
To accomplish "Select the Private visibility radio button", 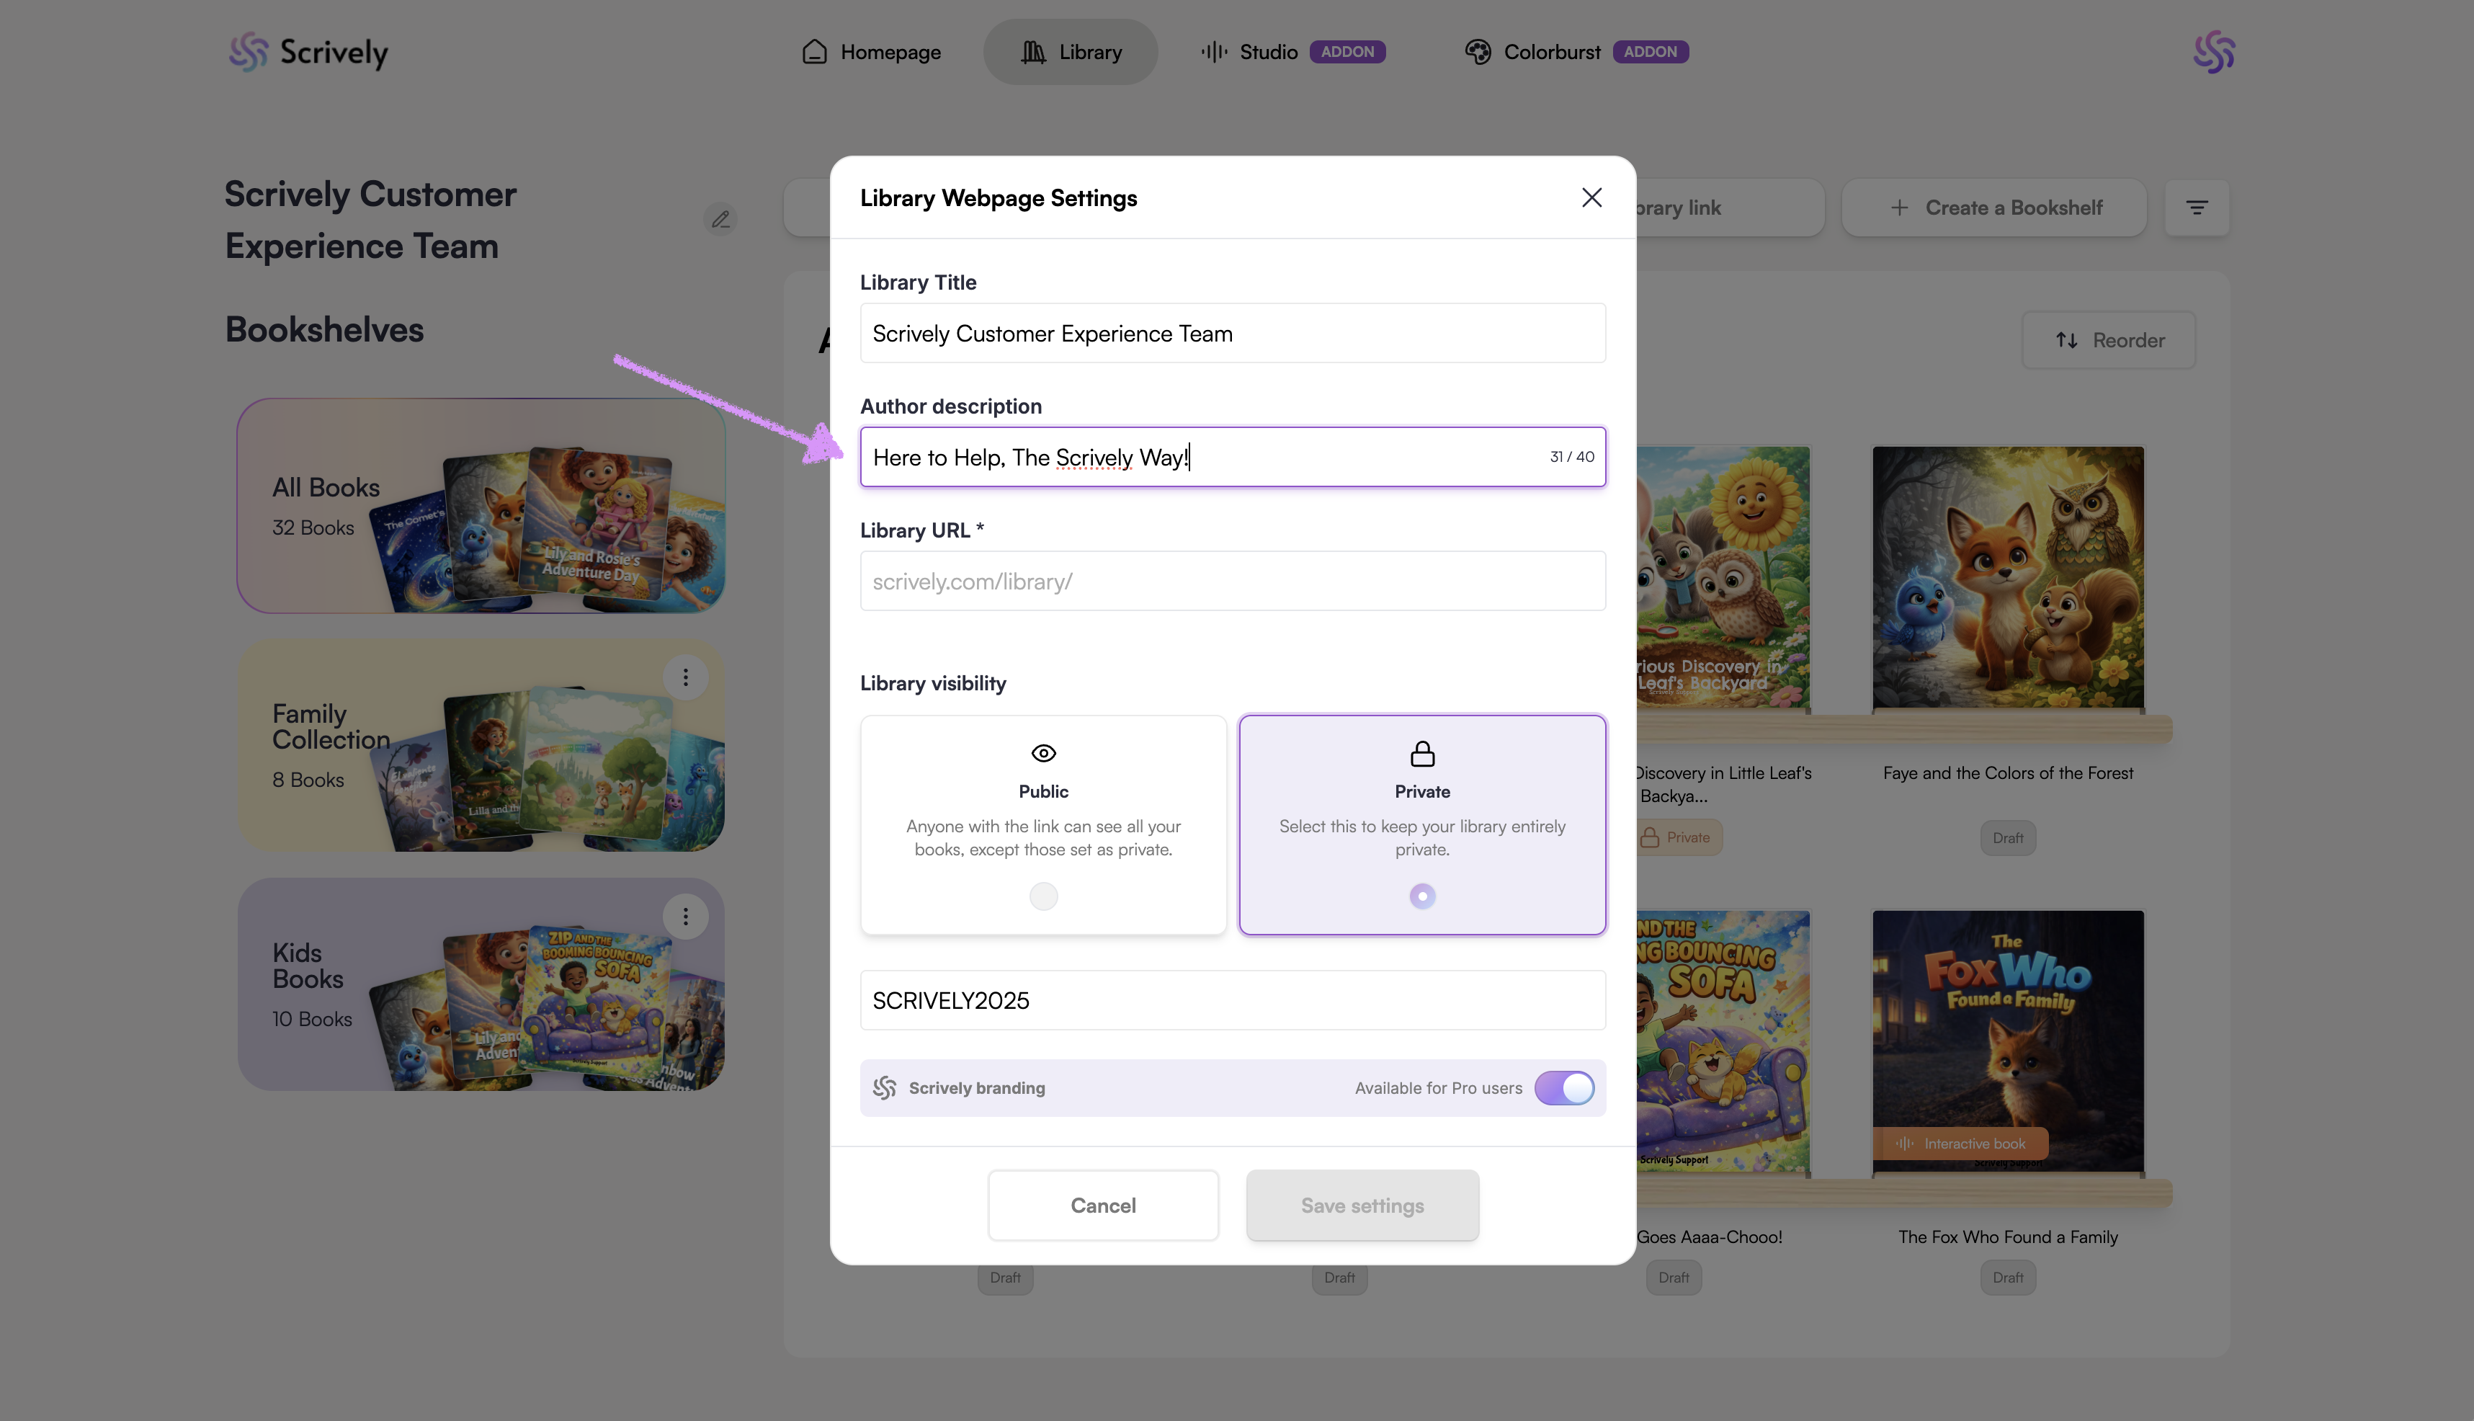I will point(1421,896).
